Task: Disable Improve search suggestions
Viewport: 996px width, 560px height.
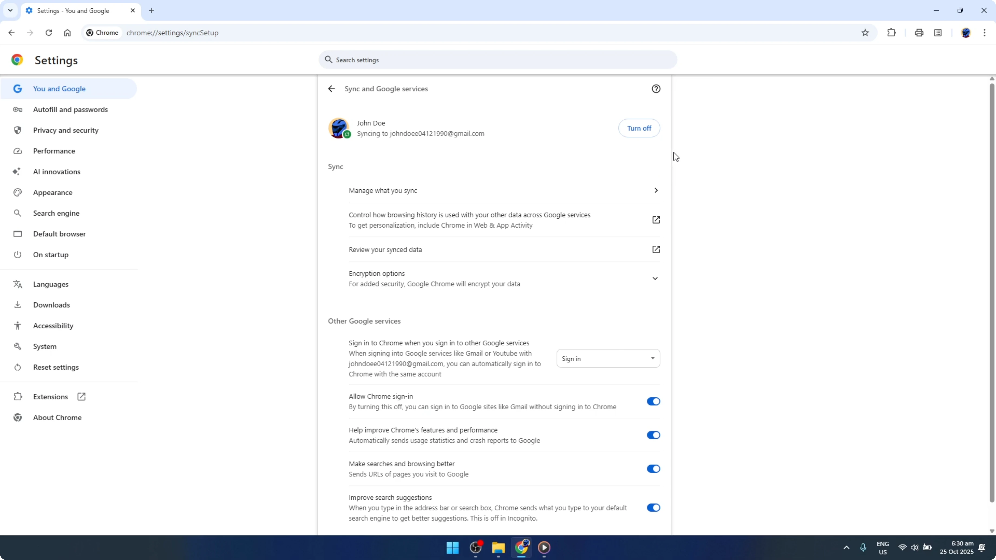Action: pos(653,508)
